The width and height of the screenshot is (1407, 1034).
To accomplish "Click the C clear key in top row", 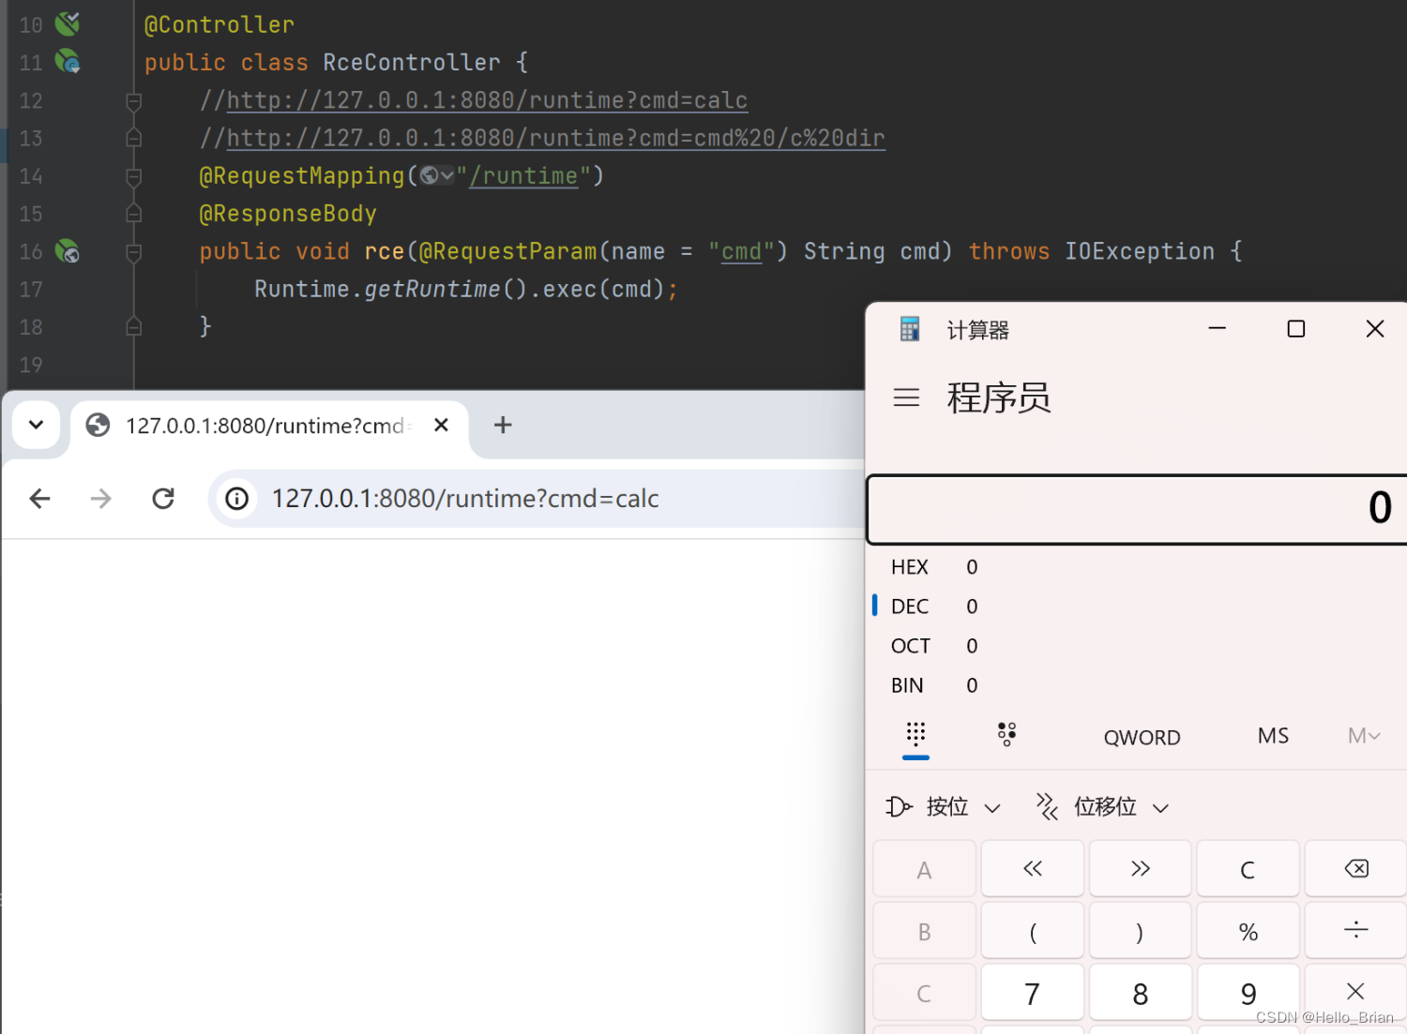I will click(1248, 869).
